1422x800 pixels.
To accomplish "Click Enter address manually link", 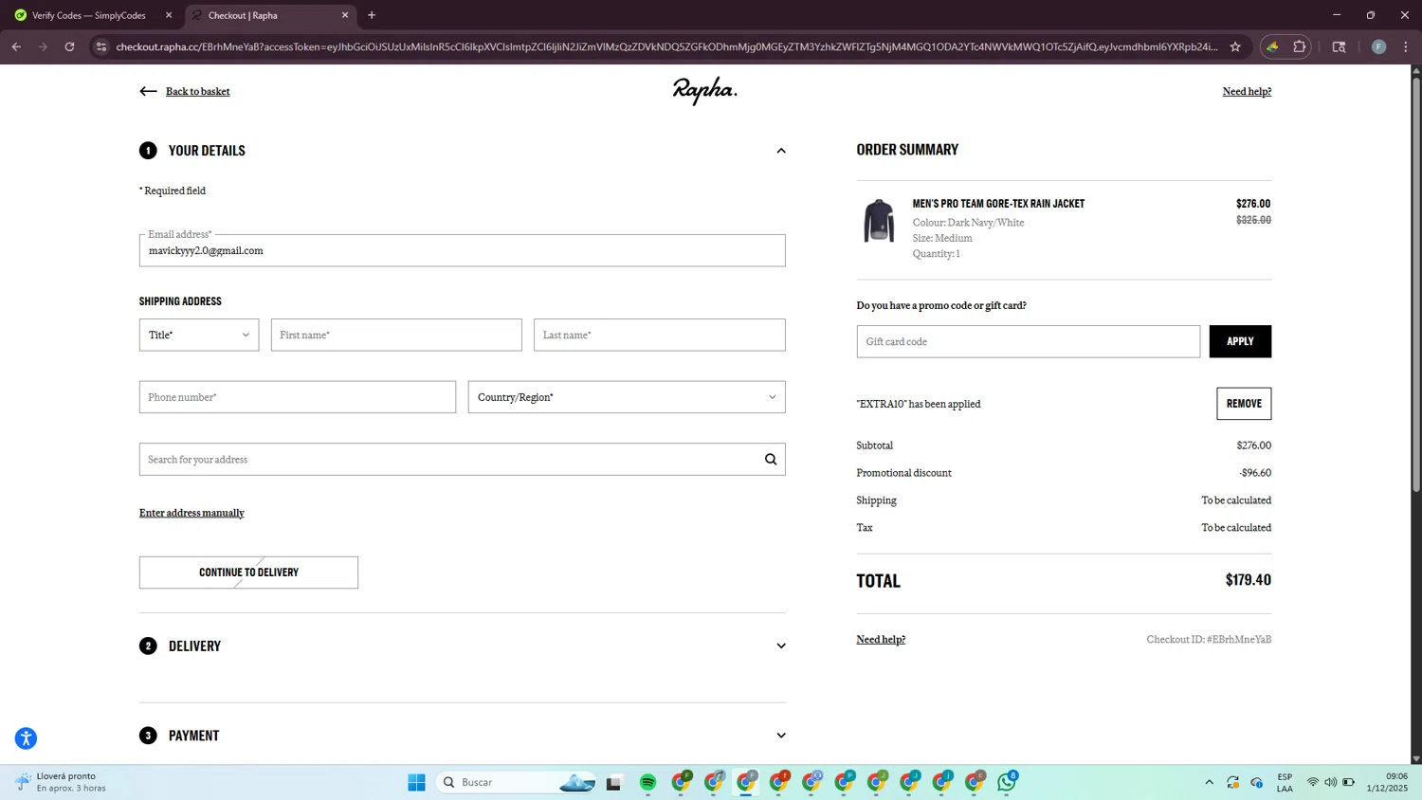I will [191, 513].
